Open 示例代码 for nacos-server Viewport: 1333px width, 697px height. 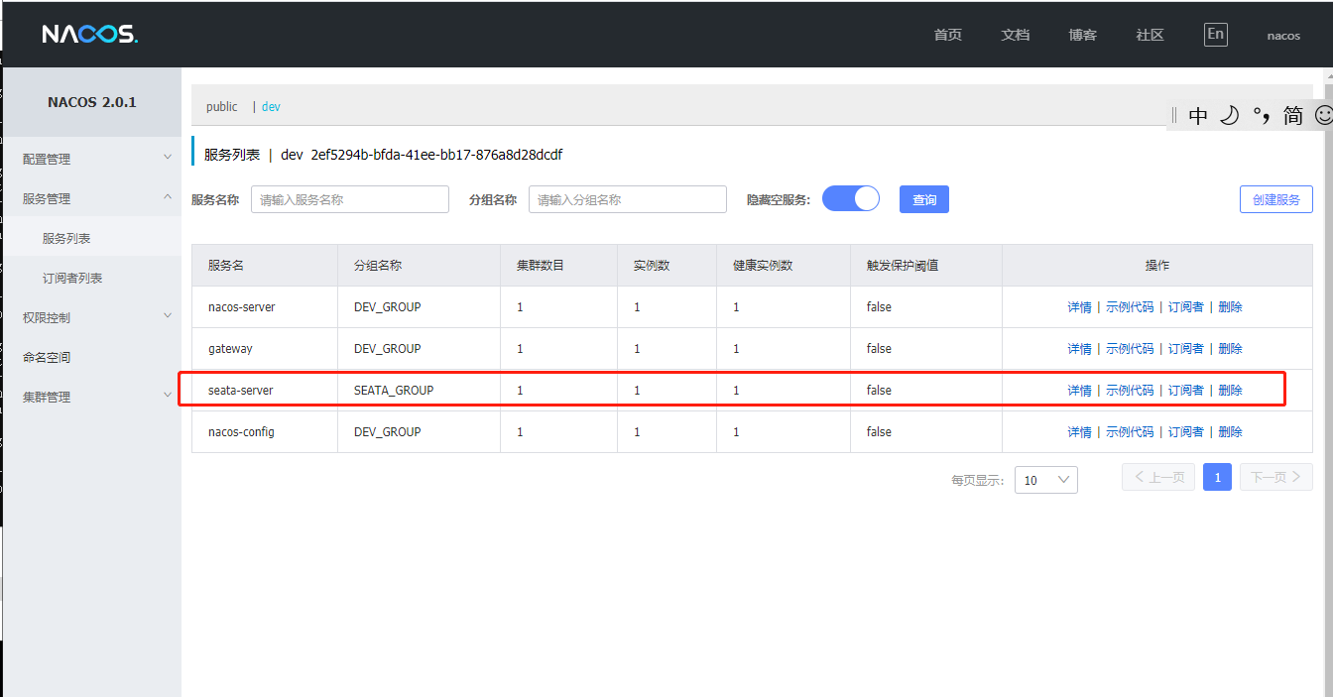[x=1130, y=307]
